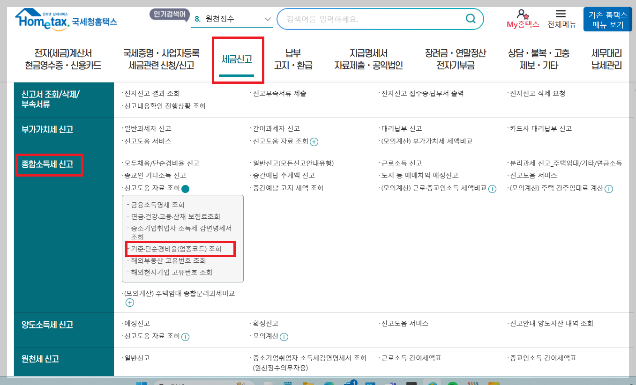This screenshot has height=385, width=636.
Task: Open 종교인 기타소득 신고 link
Action: tap(155, 175)
